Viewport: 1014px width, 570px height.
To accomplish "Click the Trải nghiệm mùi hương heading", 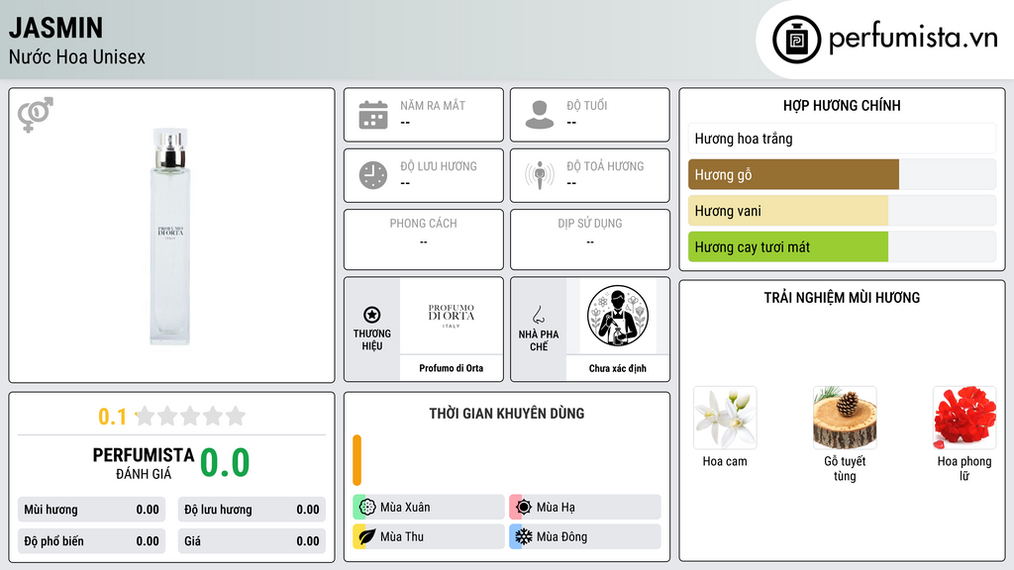I will pos(842,297).
